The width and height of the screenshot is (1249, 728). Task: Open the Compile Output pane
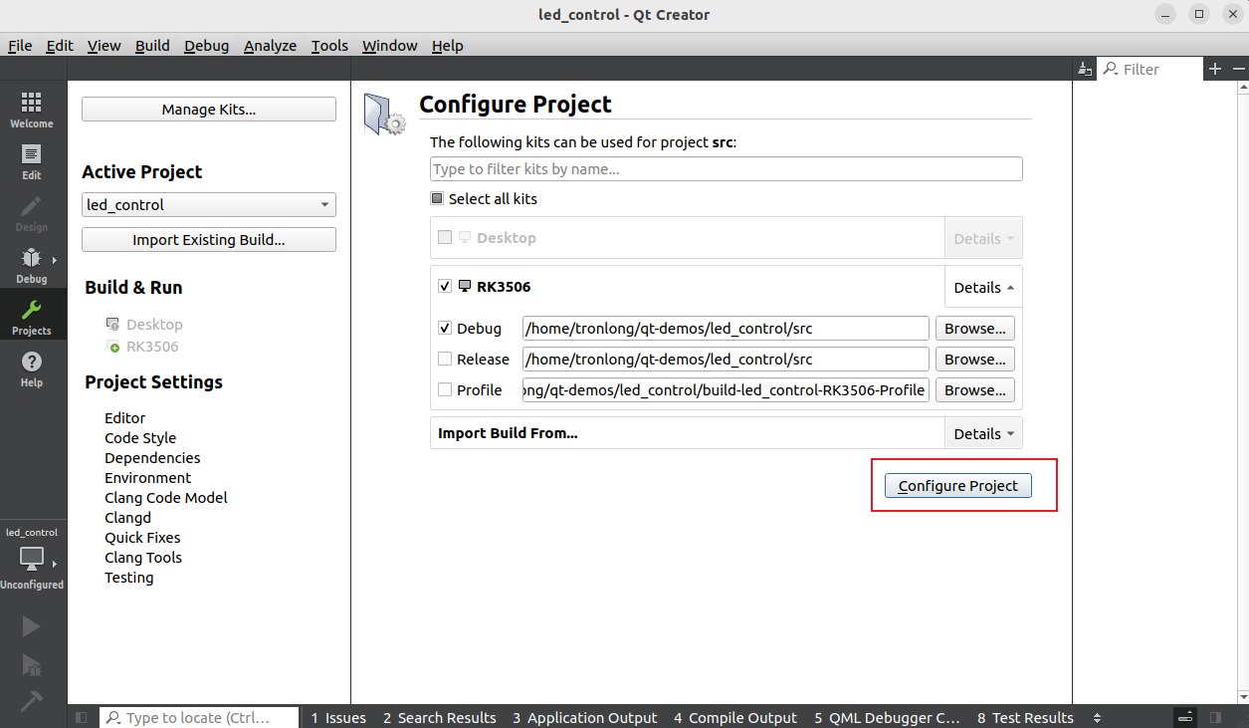click(x=735, y=717)
